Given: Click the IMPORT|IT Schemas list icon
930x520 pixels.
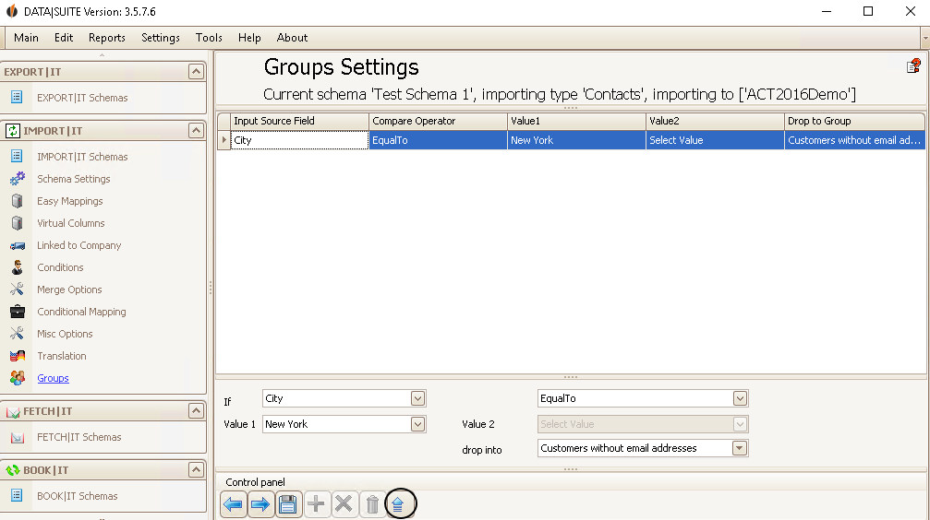Looking at the screenshot, I should tap(17, 157).
